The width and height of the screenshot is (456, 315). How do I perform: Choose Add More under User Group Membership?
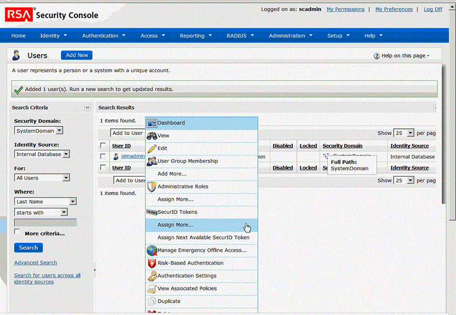click(201, 174)
